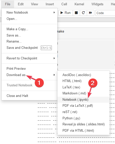The height and width of the screenshot is (144, 115).
Task: Expand the New Notebook submenu arrow
Action: (x=54, y=12)
